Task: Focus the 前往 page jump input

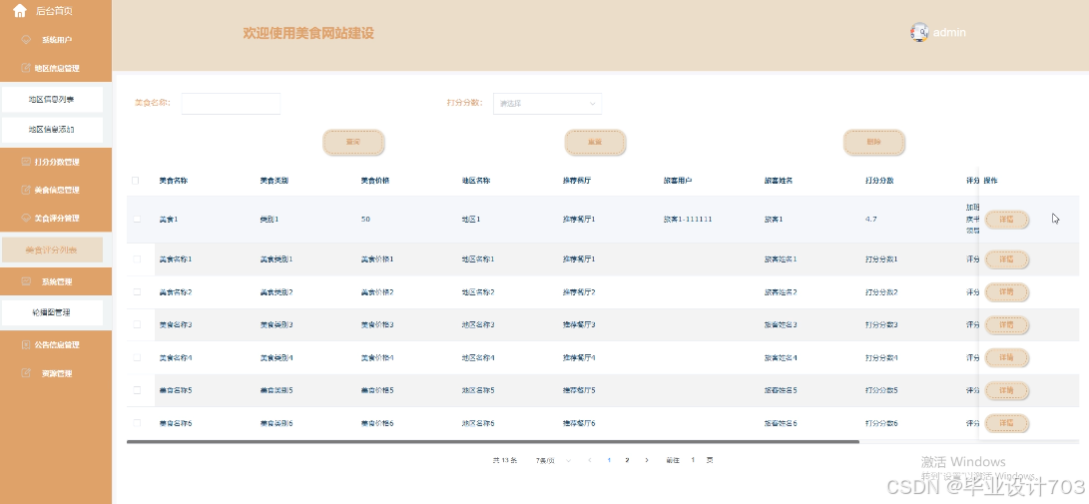Action: click(x=693, y=460)
